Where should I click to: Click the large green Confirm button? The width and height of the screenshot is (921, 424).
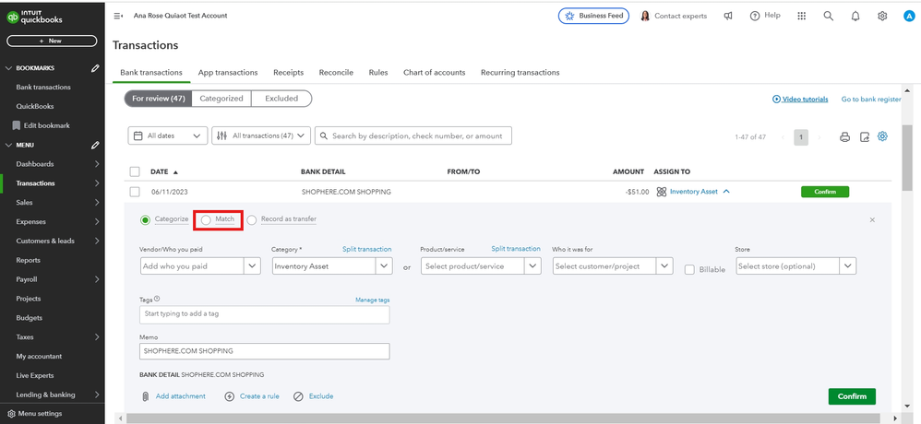click(851, 396)
